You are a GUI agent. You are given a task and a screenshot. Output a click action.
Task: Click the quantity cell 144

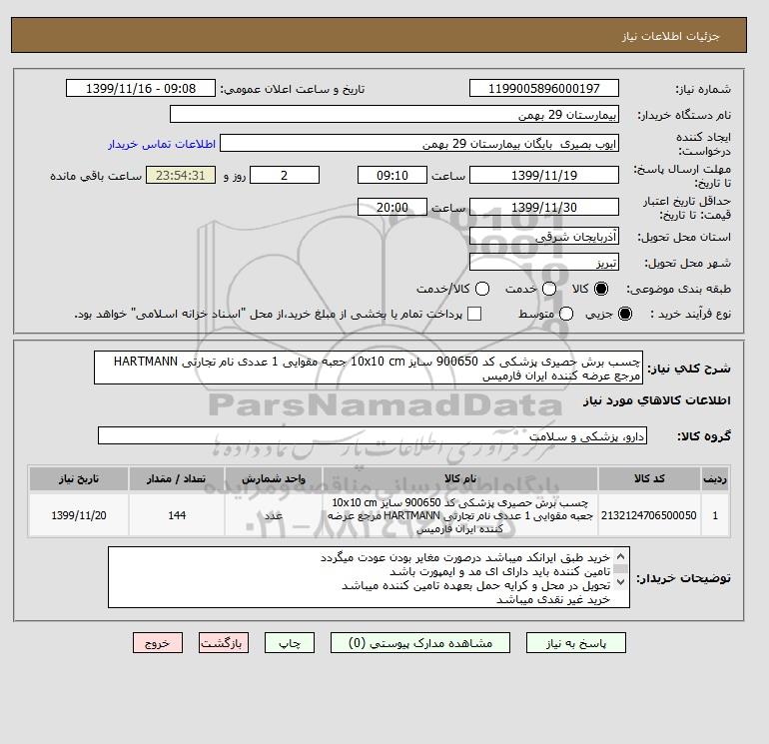coord(177,515)
